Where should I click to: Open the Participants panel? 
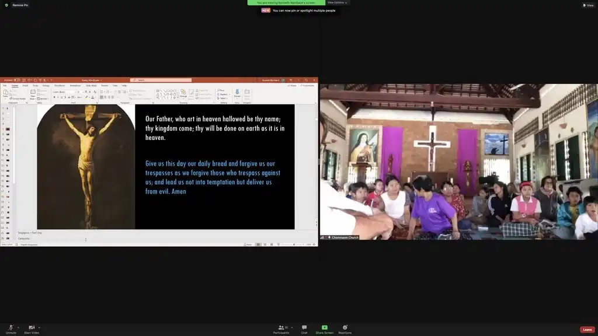[281, 330]
